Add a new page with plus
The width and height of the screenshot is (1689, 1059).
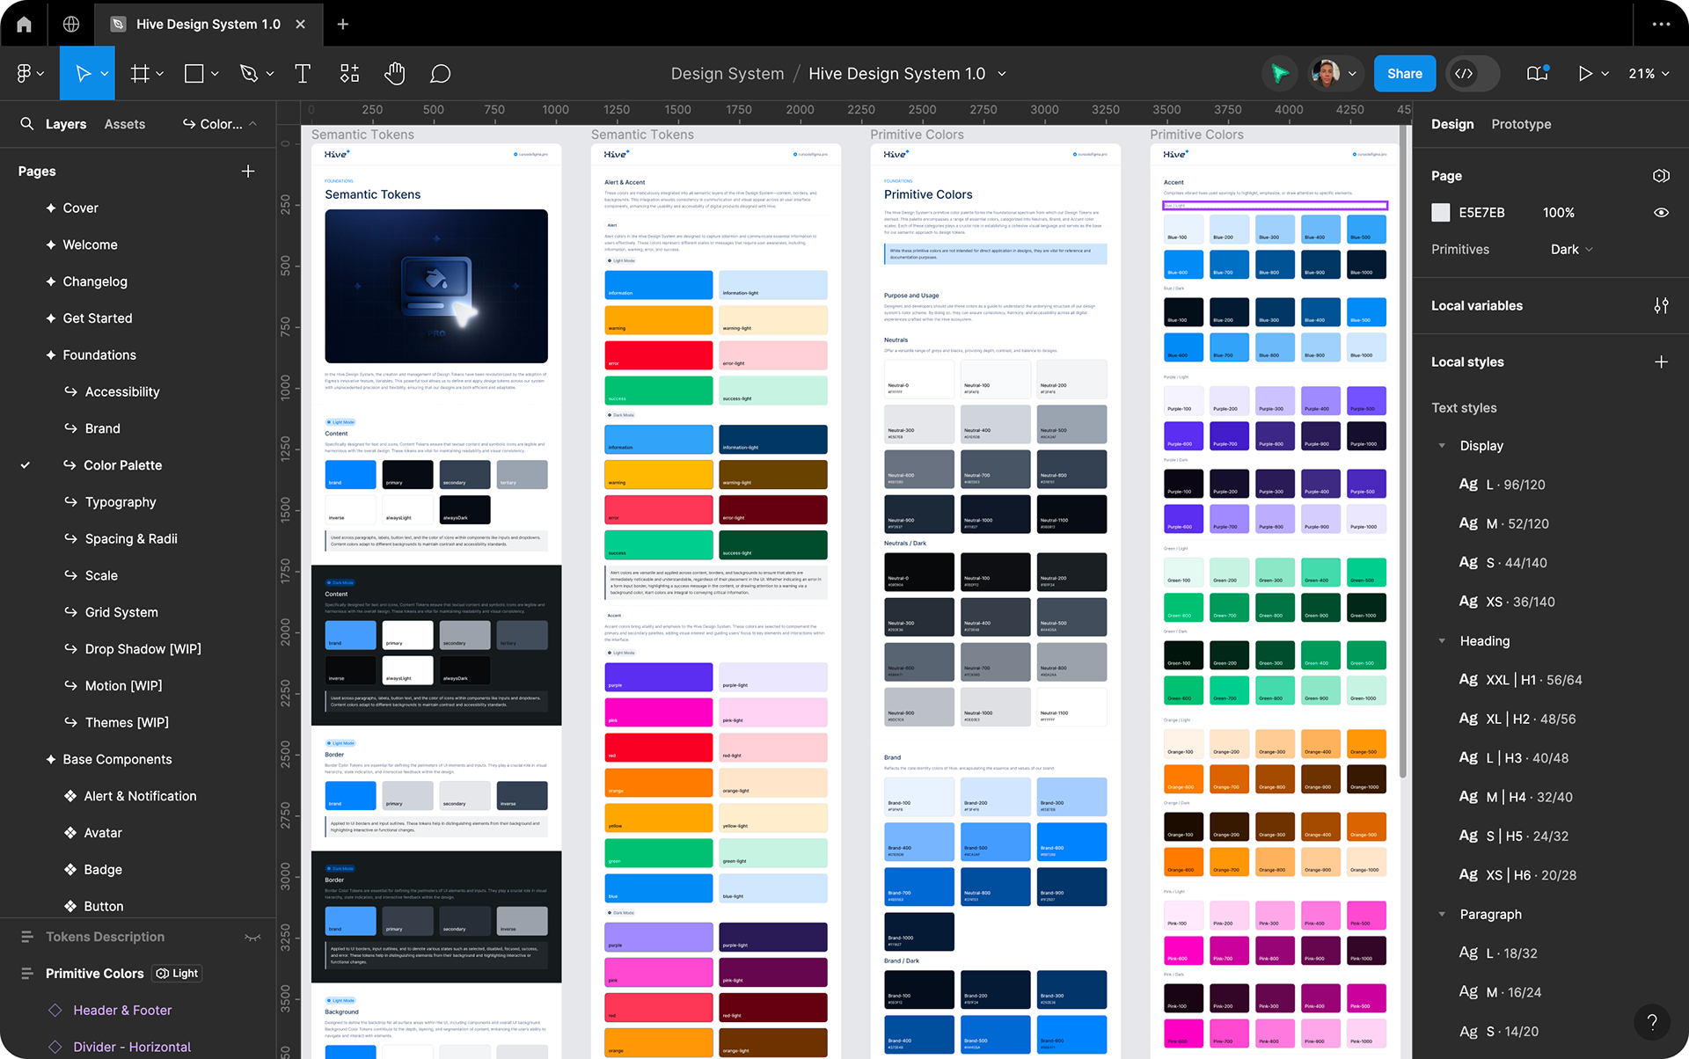(248, 172)
